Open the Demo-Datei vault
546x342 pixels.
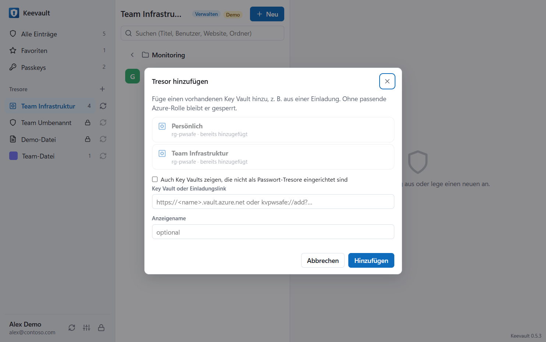(46, 139)
